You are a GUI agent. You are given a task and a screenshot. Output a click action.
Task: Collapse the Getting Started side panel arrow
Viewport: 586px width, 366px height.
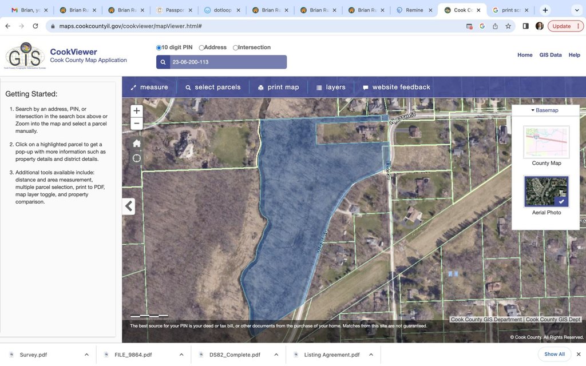(129, 206)
